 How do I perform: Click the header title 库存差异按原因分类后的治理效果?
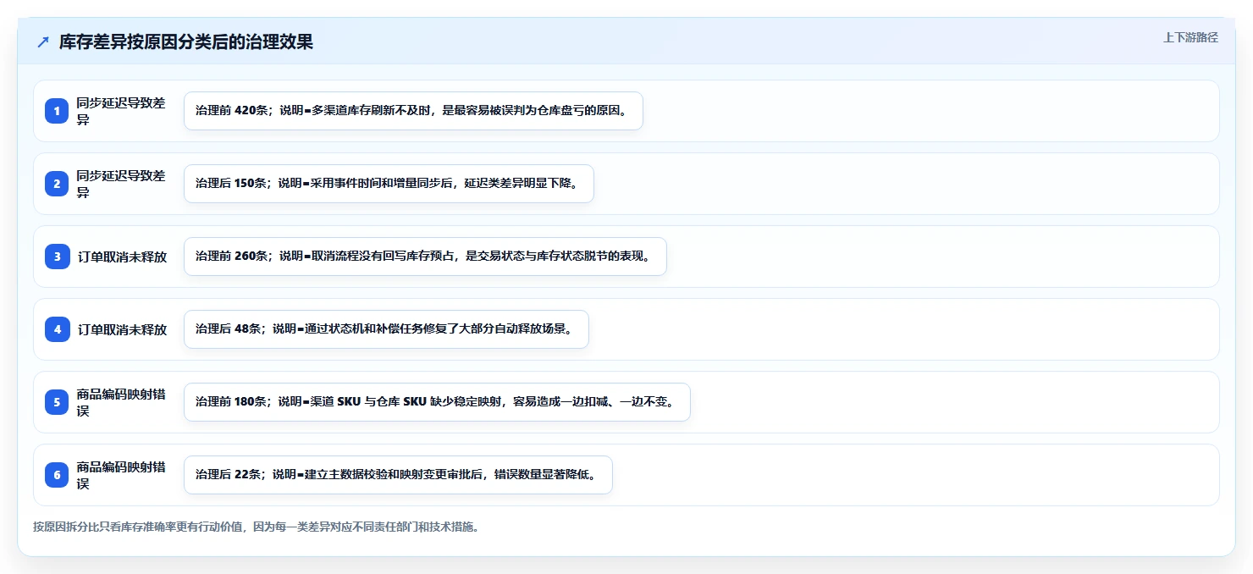(186, 42)
